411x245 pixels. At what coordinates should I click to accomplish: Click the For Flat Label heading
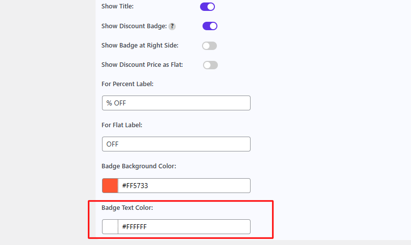(x=122, y=125)
